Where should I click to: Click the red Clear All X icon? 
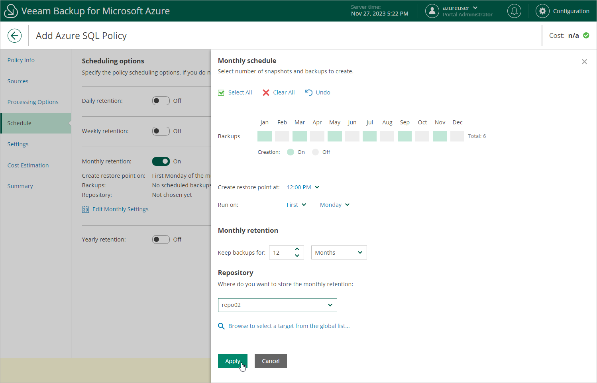click(x=266, y=92)
